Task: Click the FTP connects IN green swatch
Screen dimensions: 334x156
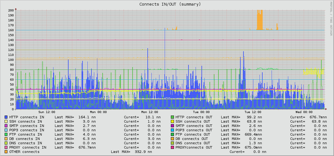Action: point(6,134)
